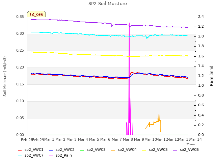The width and height of the screenshot is (216, 162).
Task: Click the cyan sp2_VWC7 legend swatch
Action: (20, 156)
